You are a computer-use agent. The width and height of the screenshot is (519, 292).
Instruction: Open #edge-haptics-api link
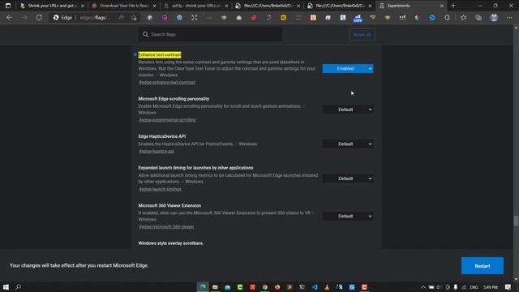tap(157, 152)
